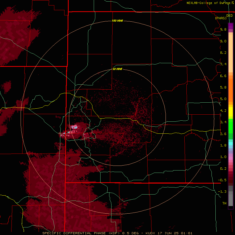235x235 pixels.
Task: Click the 5.8 scale value
Action: tap(223, 87)
